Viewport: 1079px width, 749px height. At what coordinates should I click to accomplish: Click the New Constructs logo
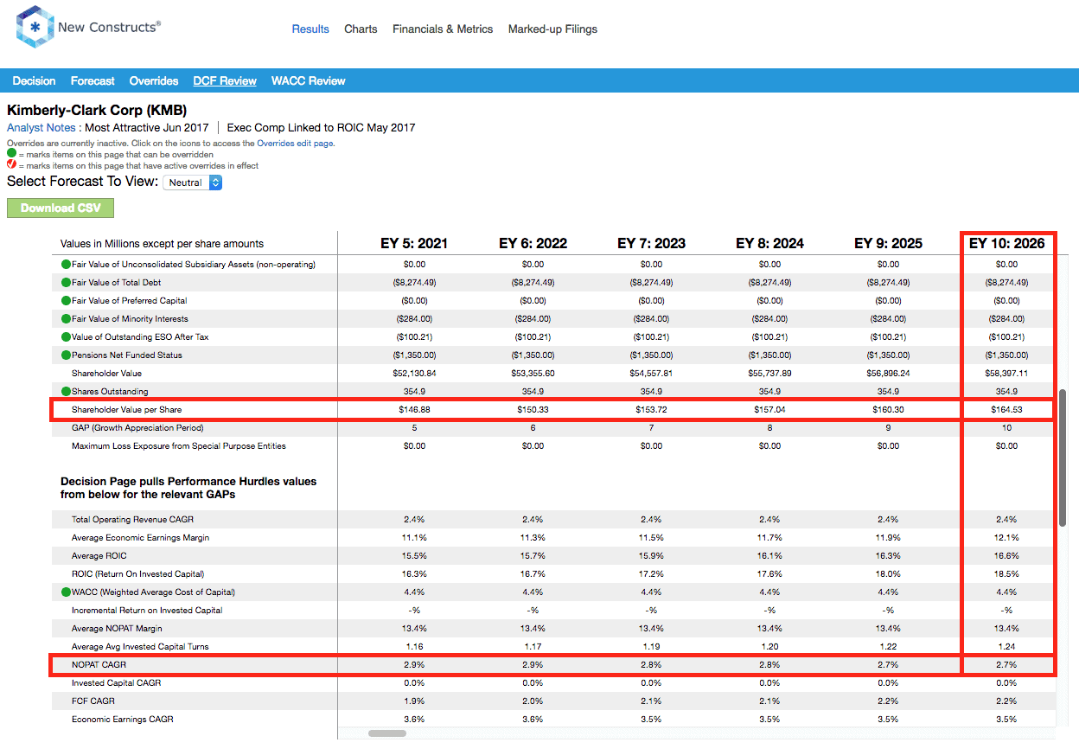88,27
